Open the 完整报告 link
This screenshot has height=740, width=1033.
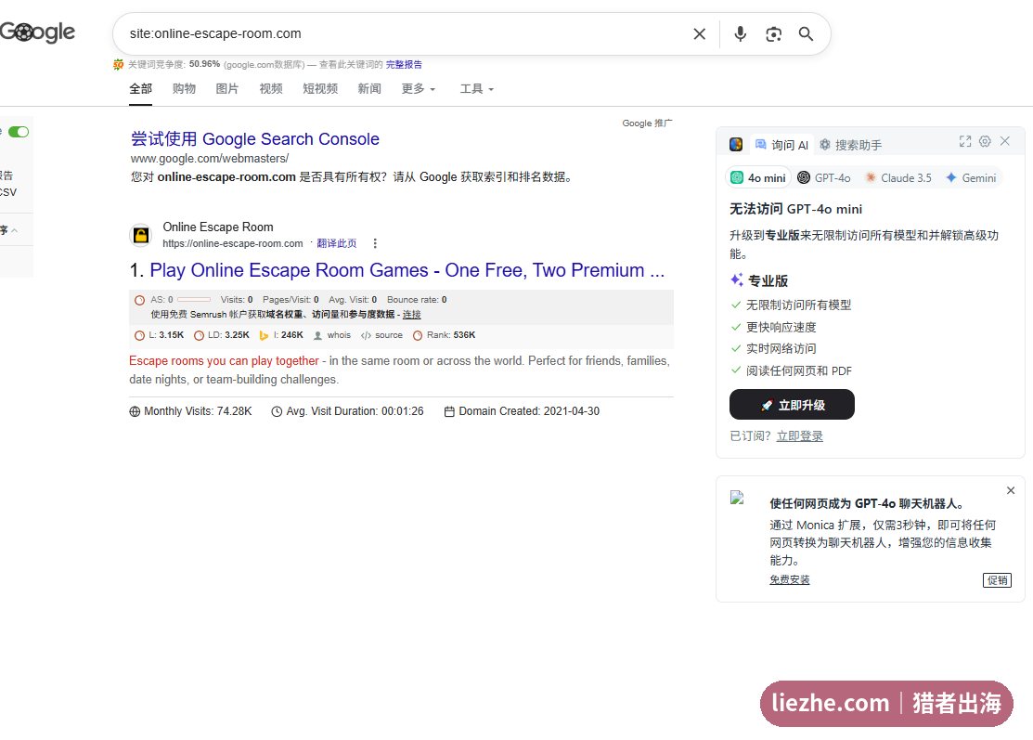point(404,65)
